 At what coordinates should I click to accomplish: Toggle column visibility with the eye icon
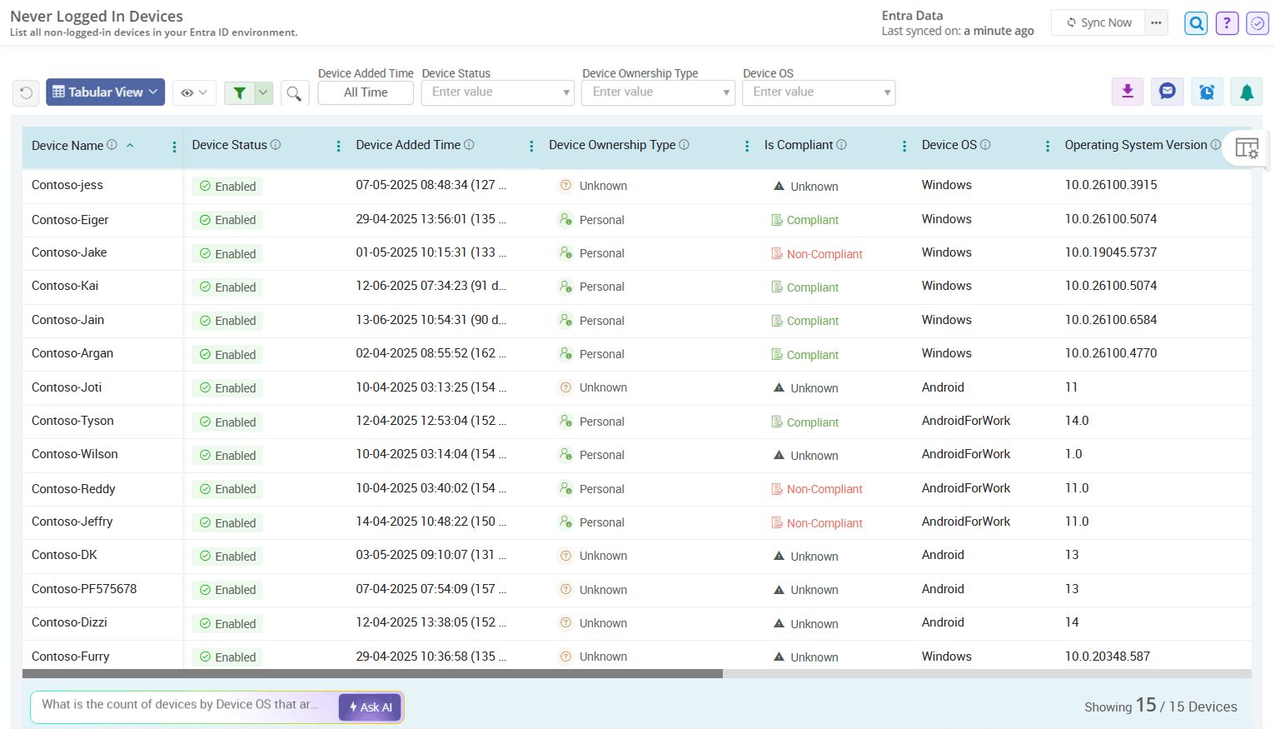click(190, 92)
